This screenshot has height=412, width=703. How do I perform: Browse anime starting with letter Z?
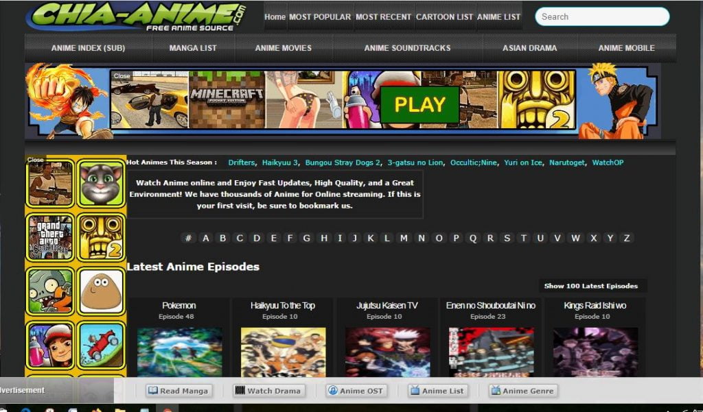click(627, 238)
